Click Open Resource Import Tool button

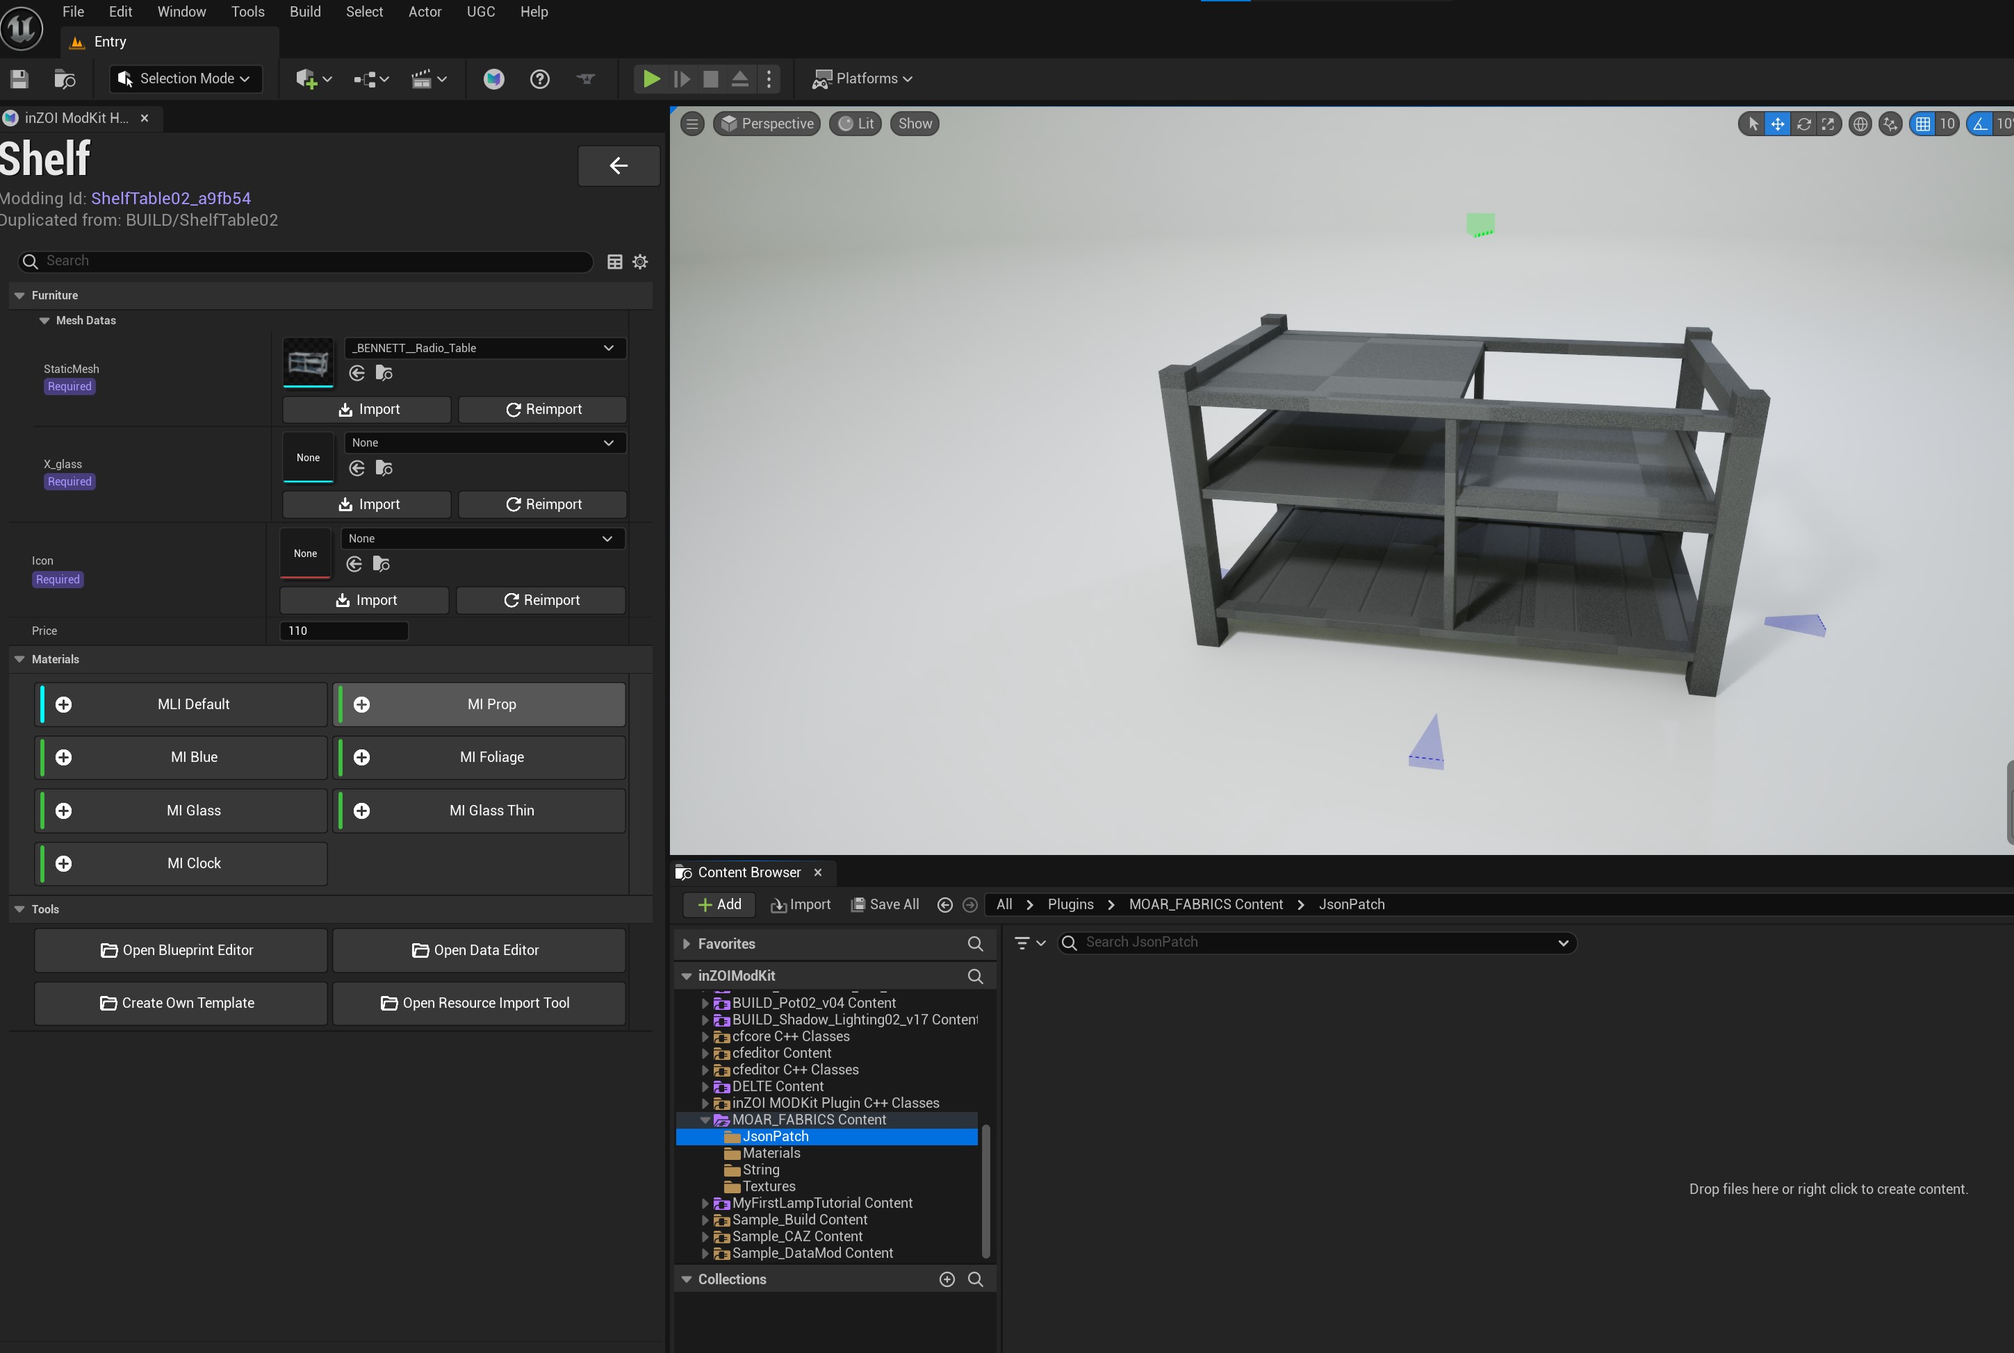coord(479,1004)
